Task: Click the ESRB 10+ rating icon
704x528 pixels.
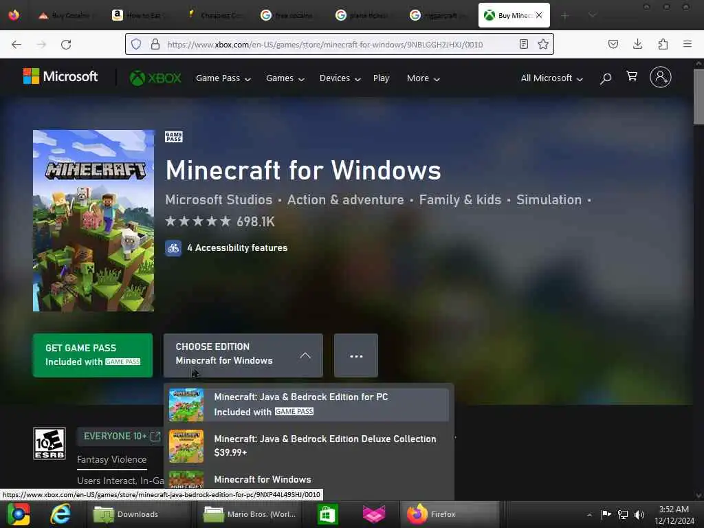Action: [49, 443]
